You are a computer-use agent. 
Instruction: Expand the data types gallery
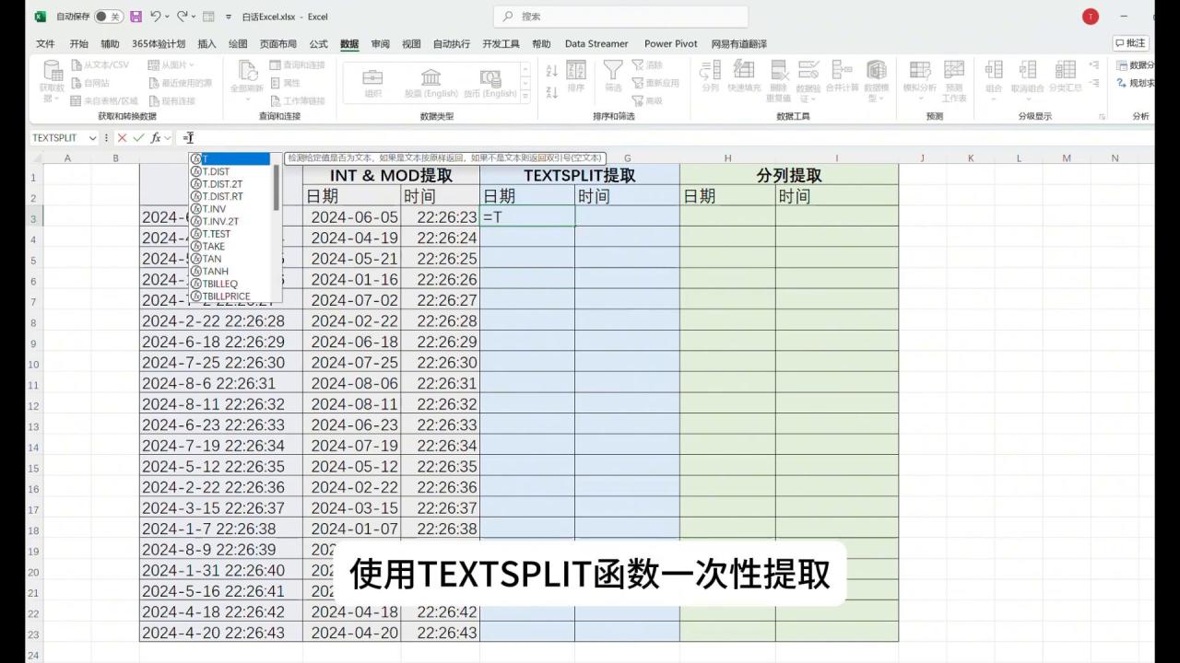pyautogui.click(x=525, y=97)
